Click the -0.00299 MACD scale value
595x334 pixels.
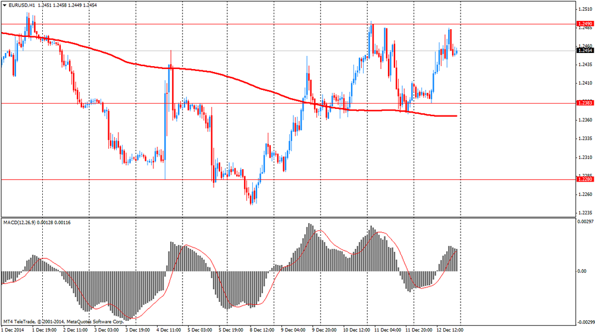[x=585, y=322]
